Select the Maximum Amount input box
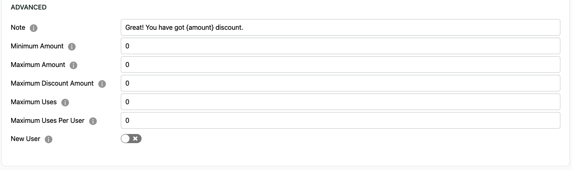The width and height of the screenshot is (572, 170). point(340,65)
